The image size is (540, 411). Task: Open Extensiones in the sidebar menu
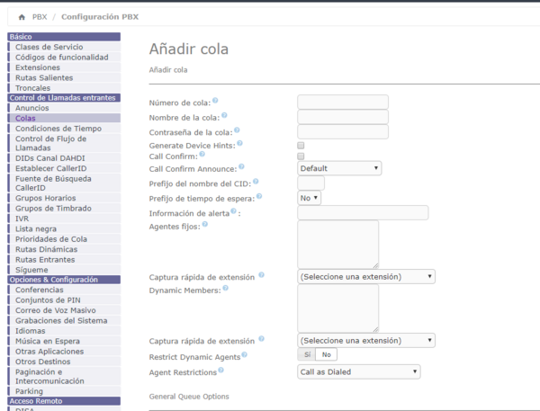pyautogui.click(x=38, y=67)
